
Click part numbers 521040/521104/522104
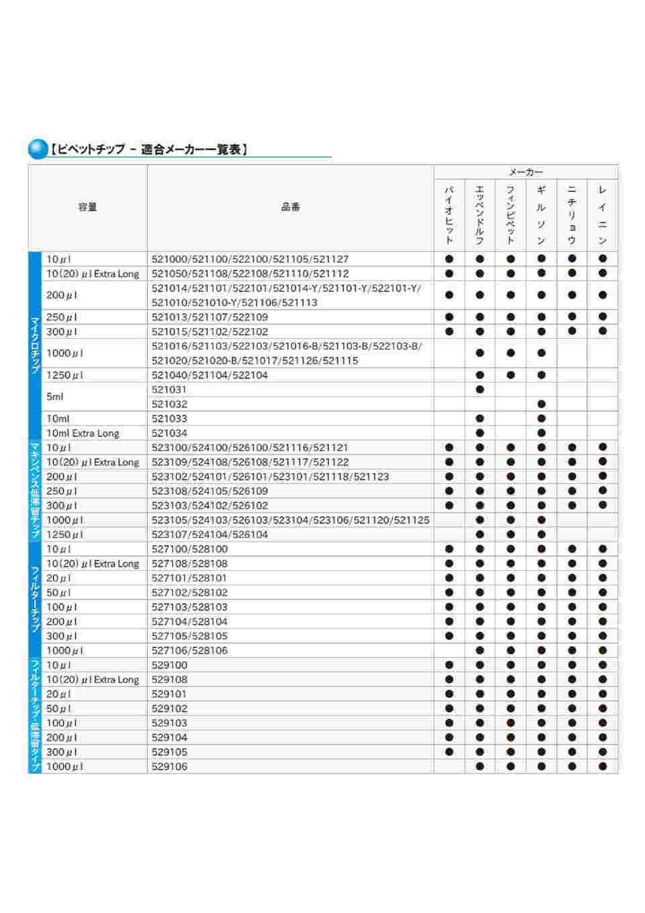point(210,375)
